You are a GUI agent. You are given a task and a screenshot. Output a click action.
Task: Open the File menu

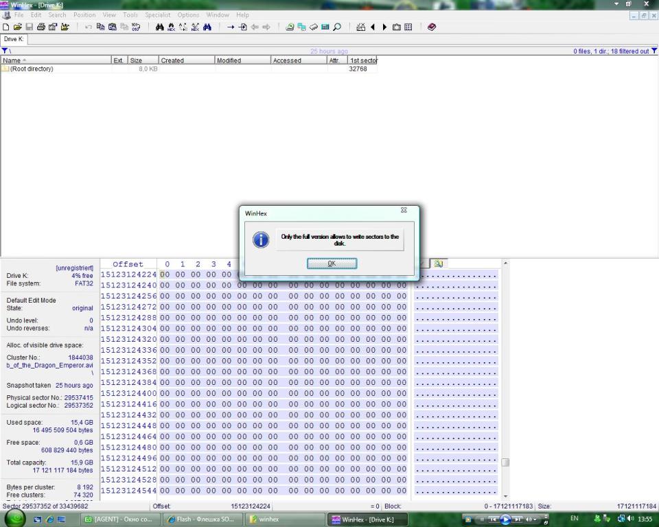[x=19, y=14]
